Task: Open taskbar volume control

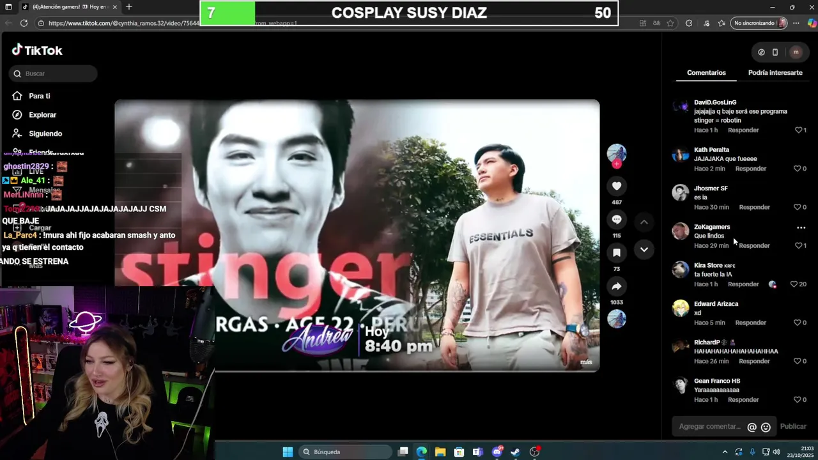Action: point(776,452)
